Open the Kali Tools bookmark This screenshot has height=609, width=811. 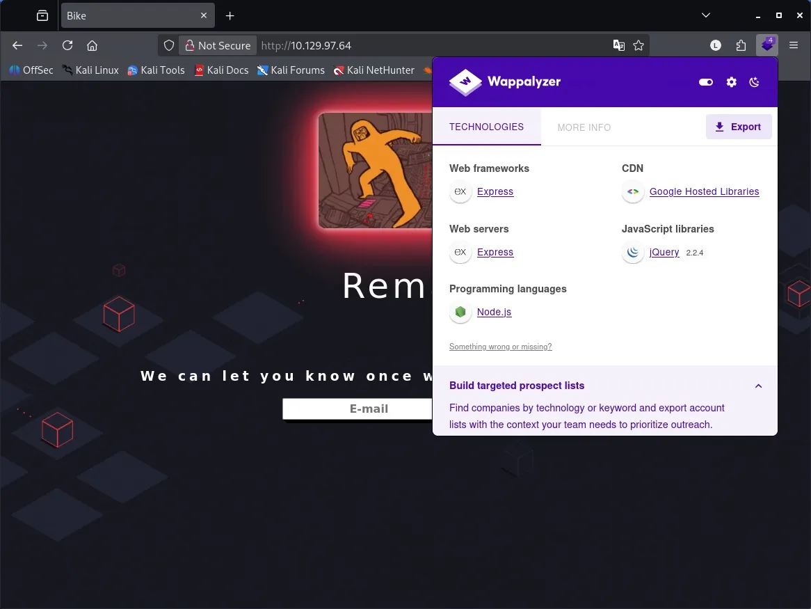tap(156, 70)
